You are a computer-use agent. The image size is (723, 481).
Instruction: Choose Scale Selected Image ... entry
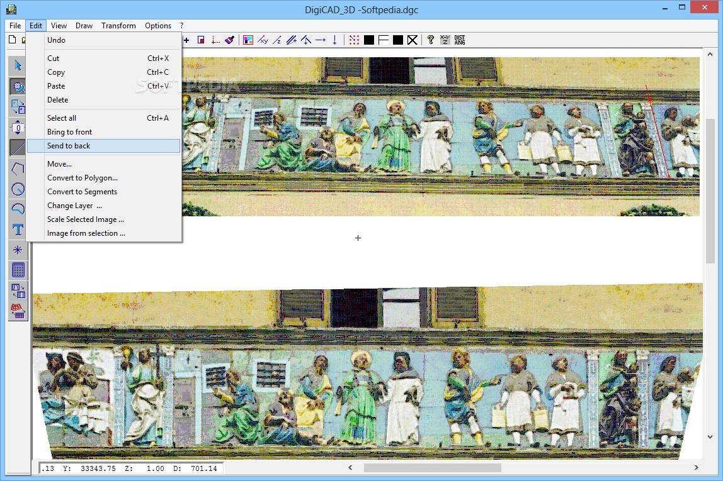click(104, 219)
